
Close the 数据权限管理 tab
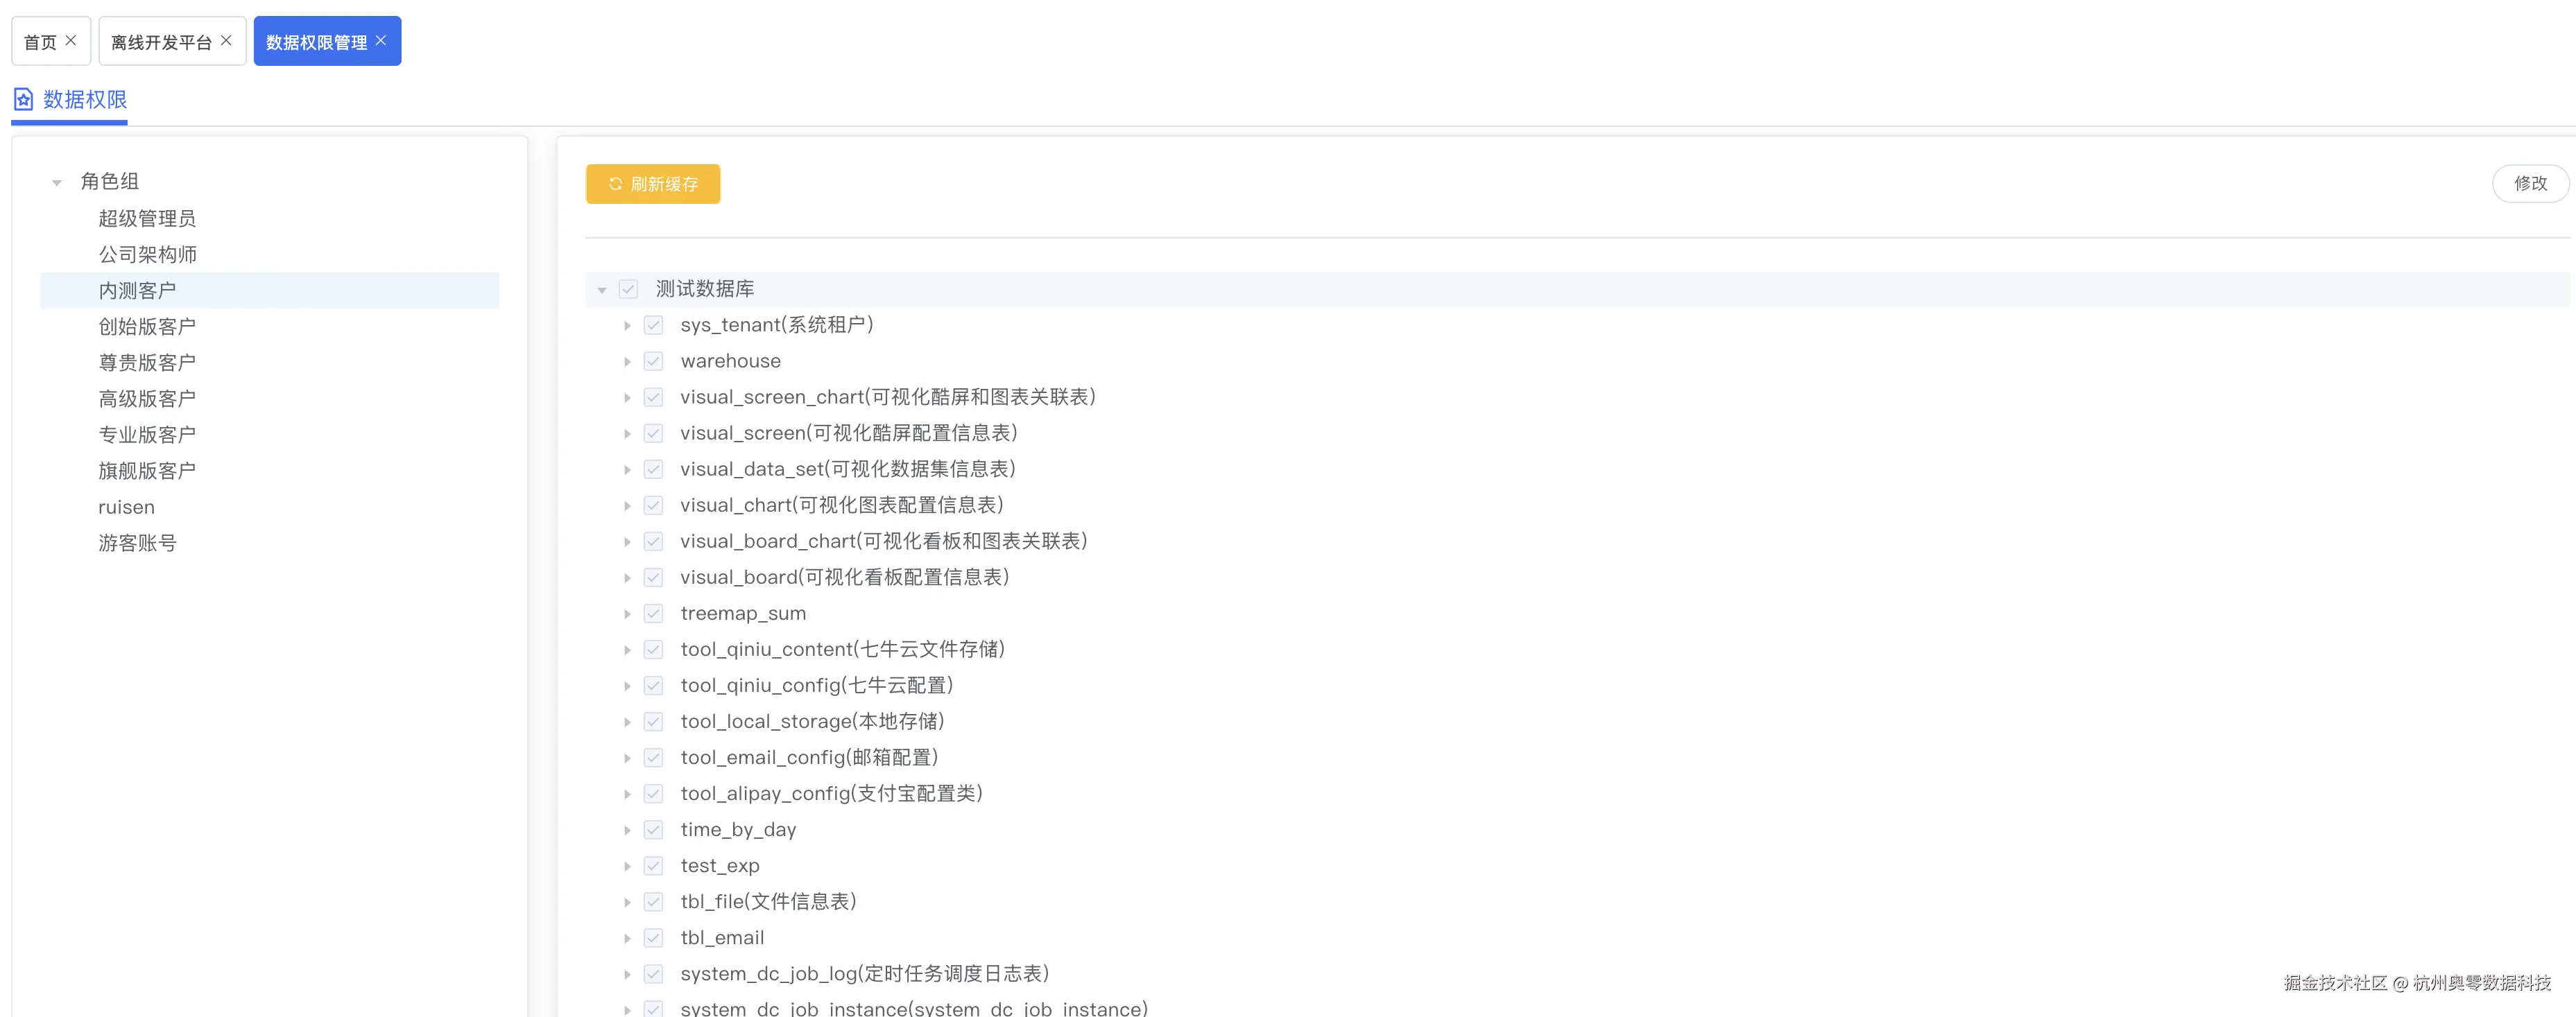(380, 41)
